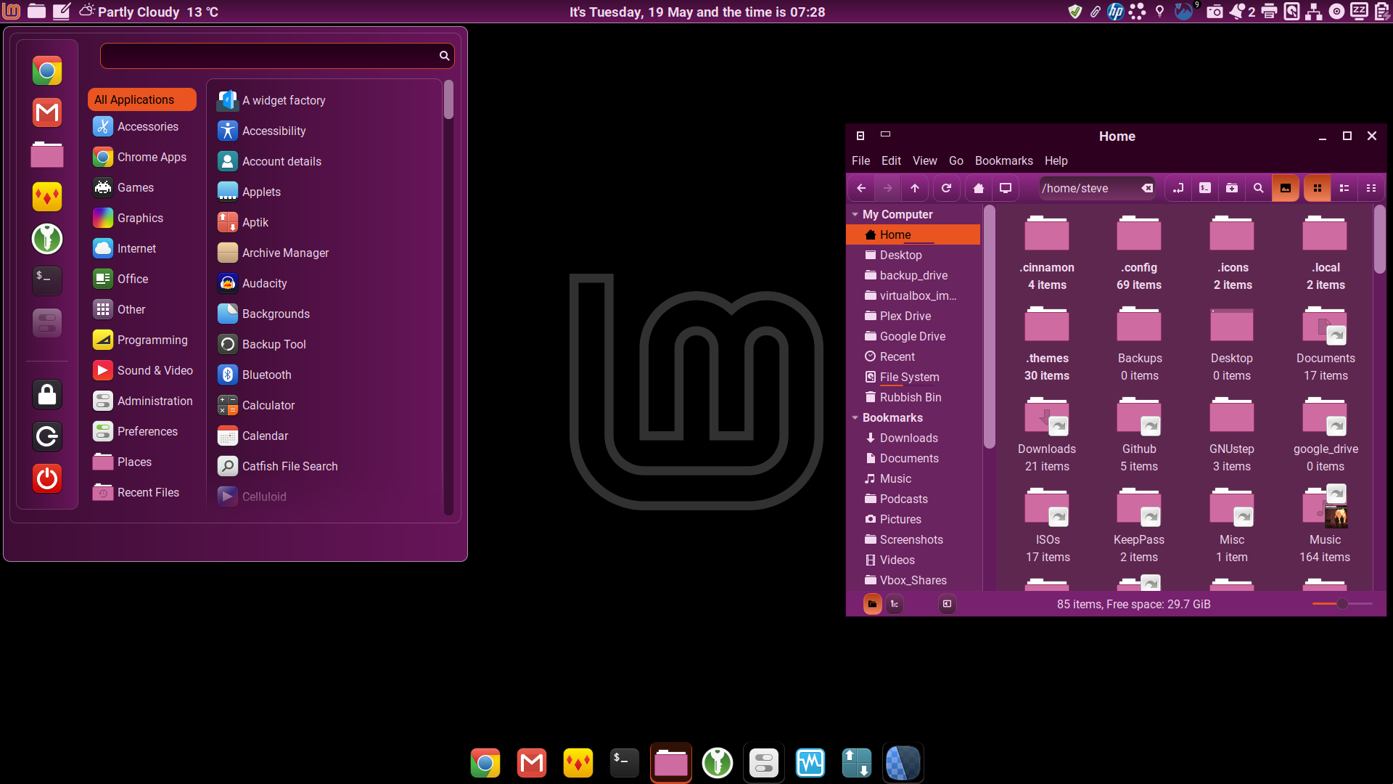Open Screenshots bookmark
Viewport: 1393px width, 784px height.
click(x=913, y=539)
